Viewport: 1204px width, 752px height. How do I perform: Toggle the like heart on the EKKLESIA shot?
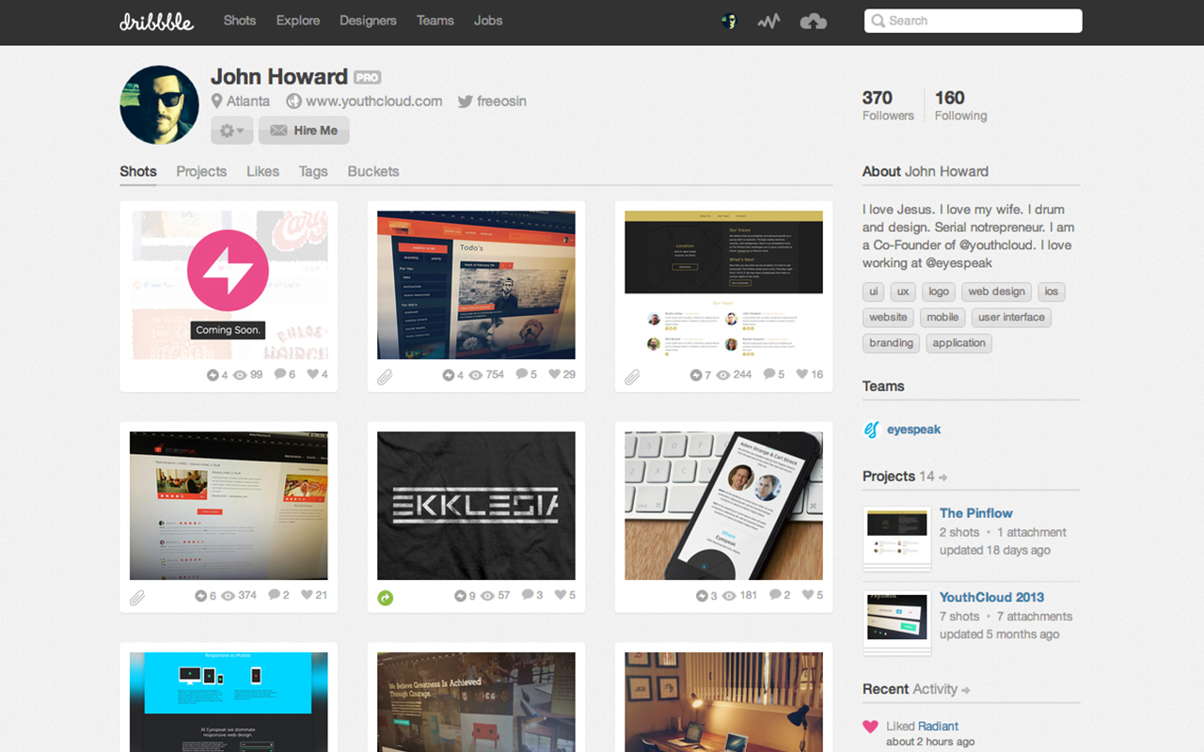(x=564, y=594)
